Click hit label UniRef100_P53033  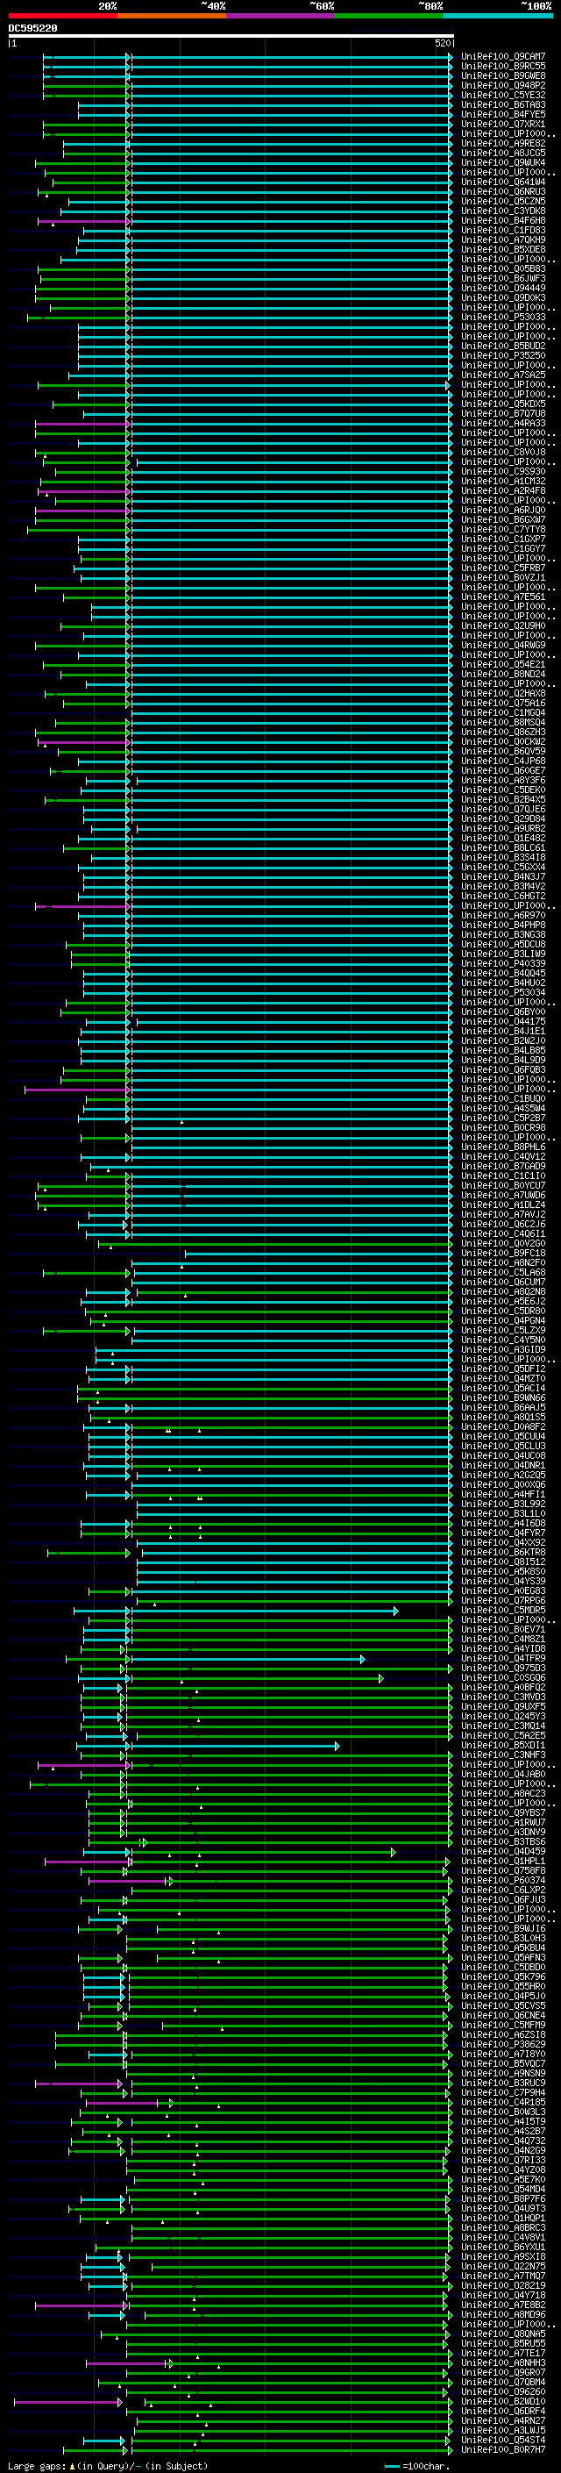click(503, 317)
